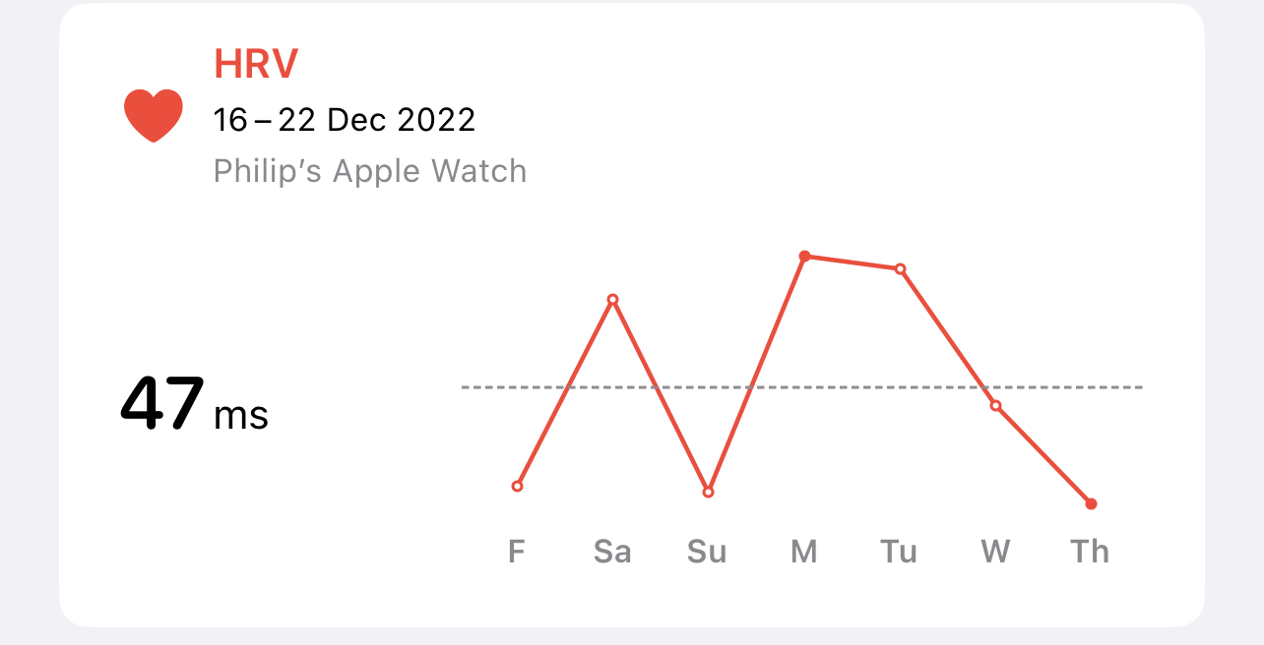Select the Saturday data point on chart
Viewport: 1264px width, 645px height.
click(x=612, y=299)
